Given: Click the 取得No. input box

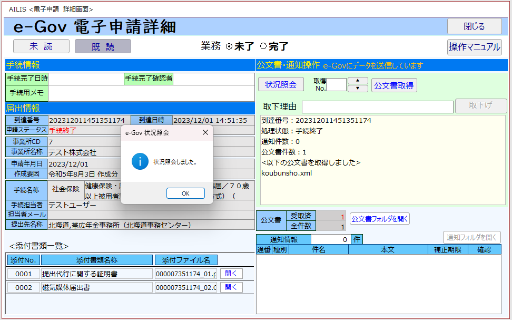Looking at the screenshot, I should (x=337, y=85).
